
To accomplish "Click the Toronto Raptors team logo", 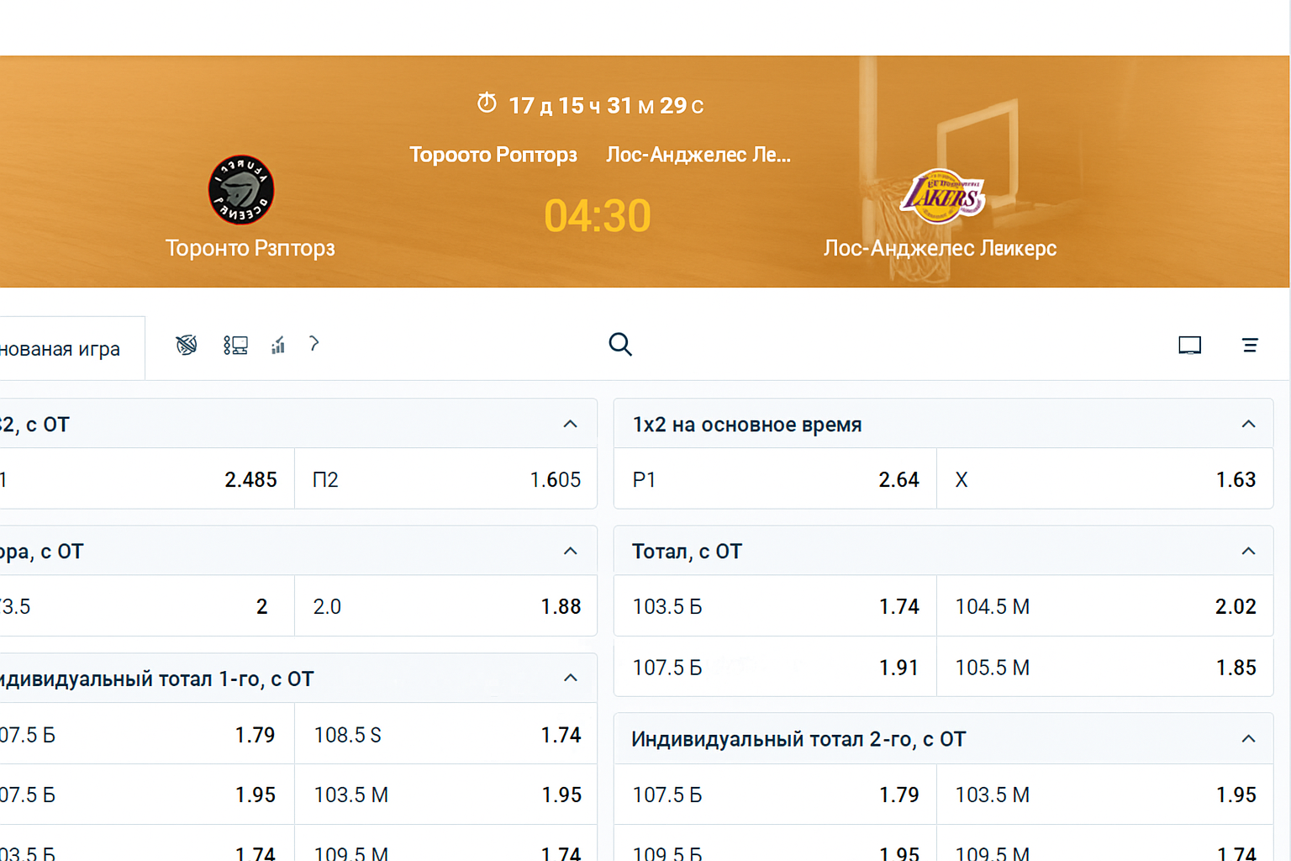I will tap(241, 190).
